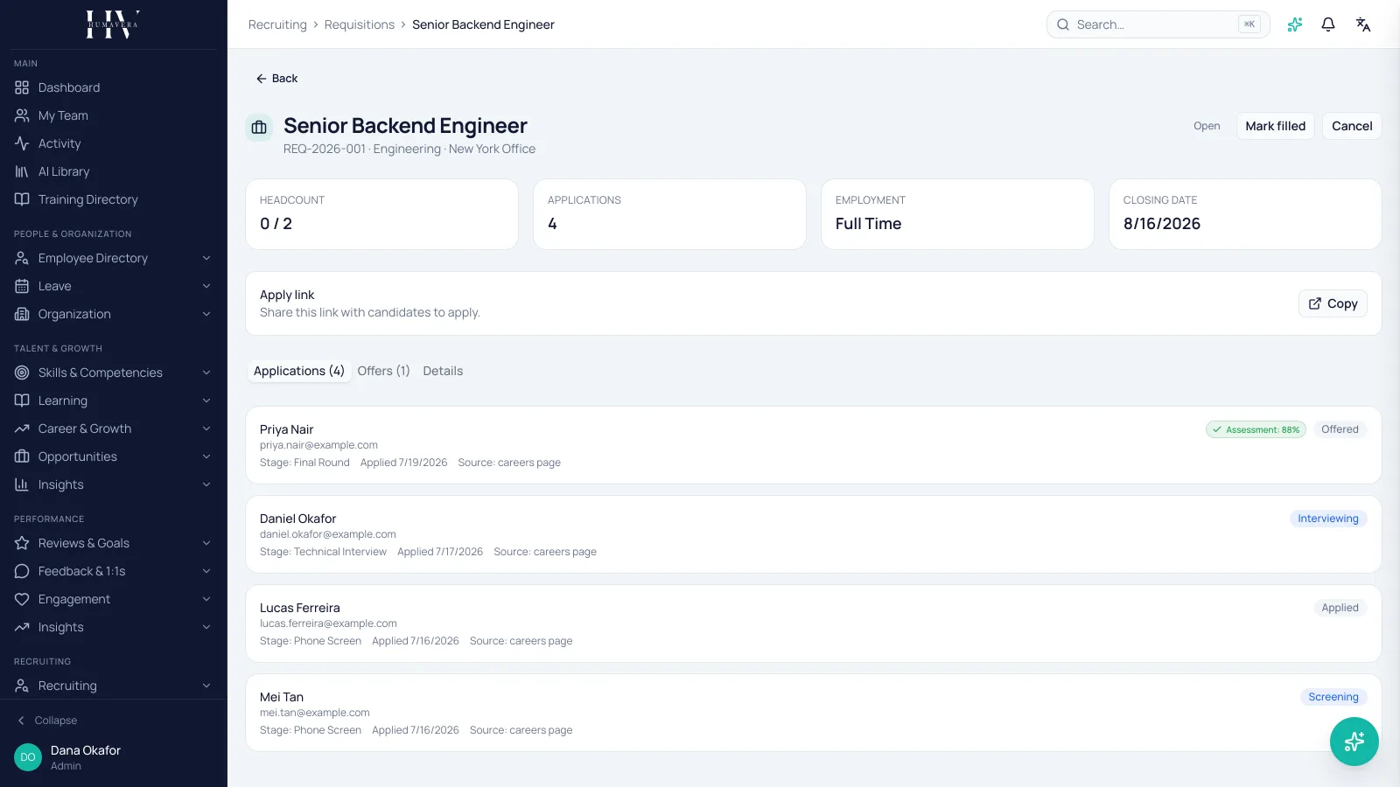Click the Cancel requisition button
This screenshot has width=1400, height=787.
(1352, 126)
